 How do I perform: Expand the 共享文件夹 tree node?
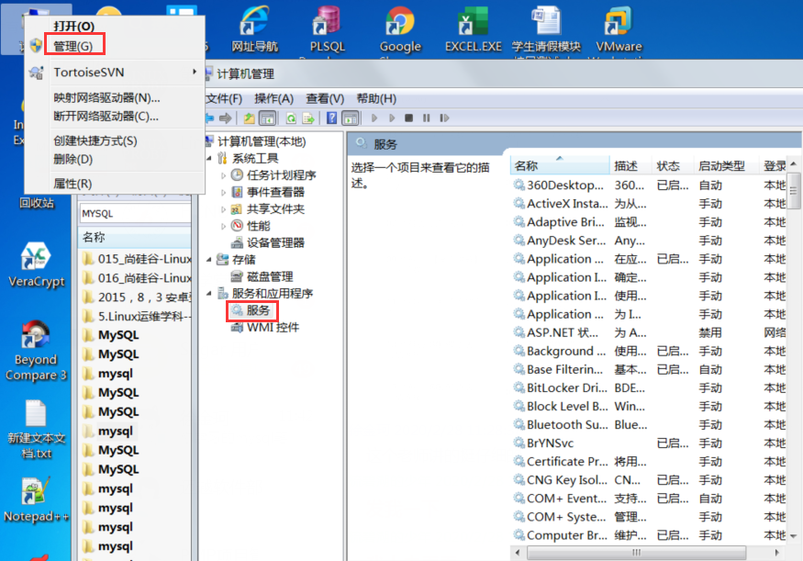(x=223, y=209)
